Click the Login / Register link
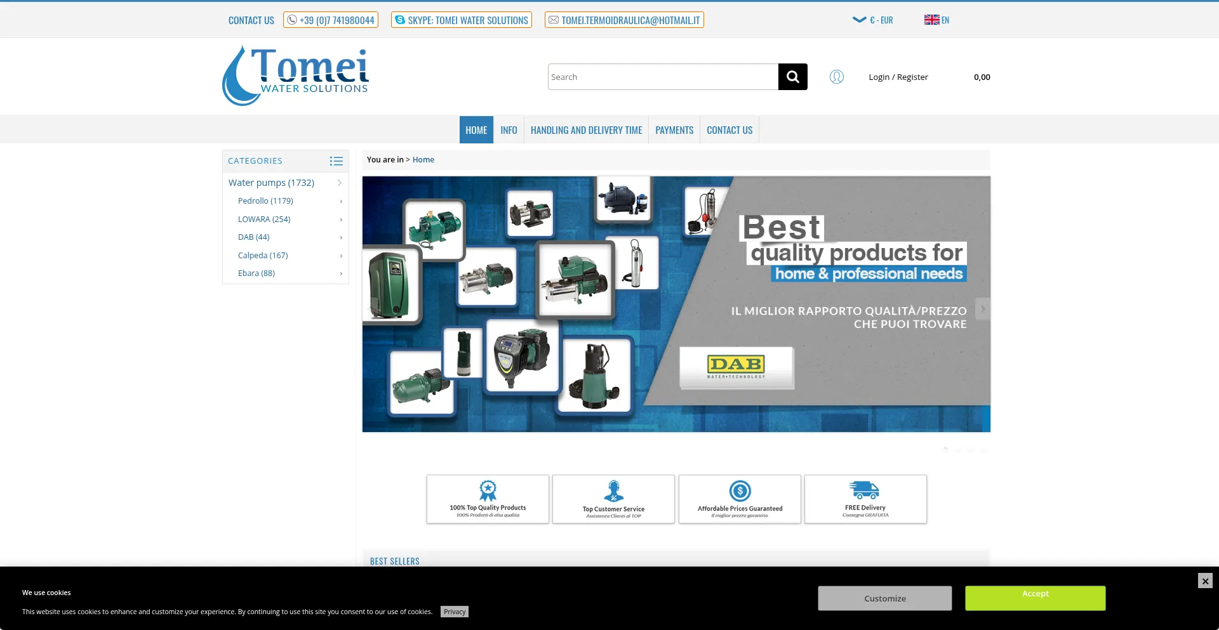This screenshot has height=630, width=1219. coord(898,77)
